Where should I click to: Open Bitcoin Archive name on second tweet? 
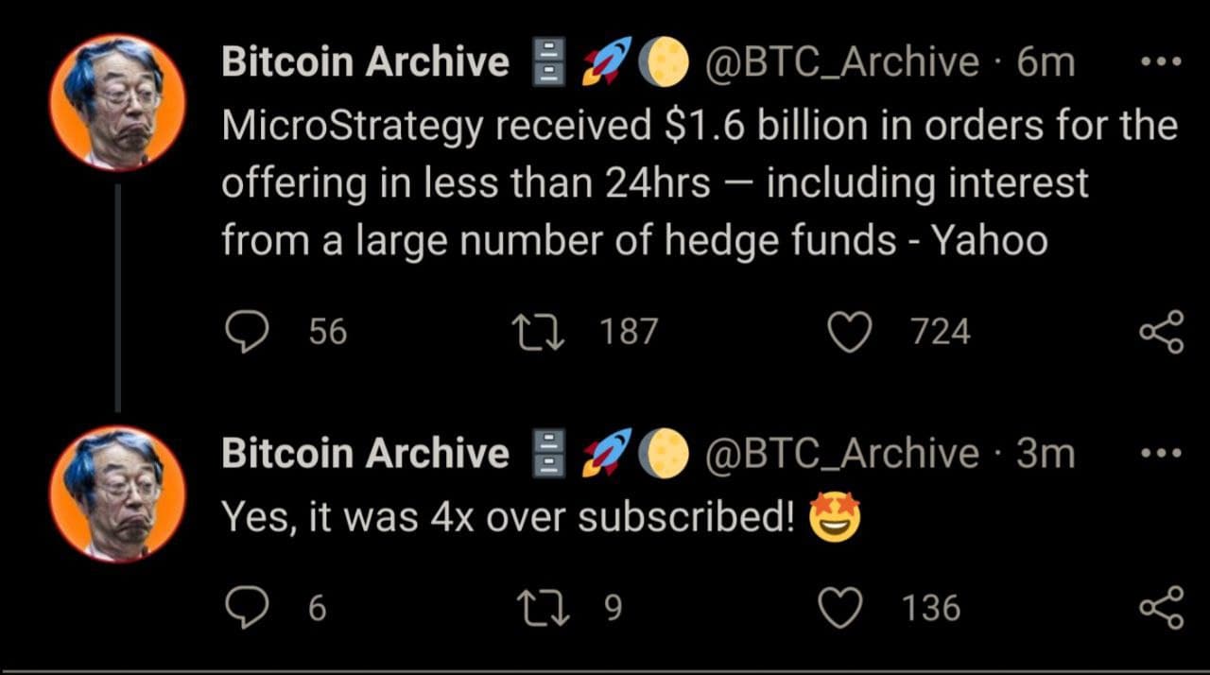(365, 454)
